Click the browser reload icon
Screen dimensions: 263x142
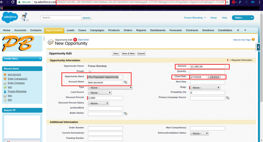(x=13, y=2)
